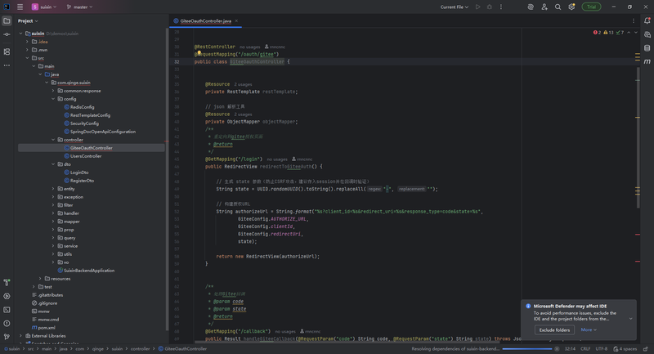Open the Commit tool window
654x354 pixels.
point(7,36)
